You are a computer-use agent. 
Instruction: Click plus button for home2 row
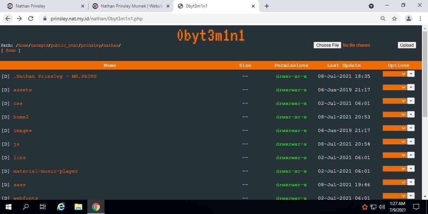click(411, 114)
